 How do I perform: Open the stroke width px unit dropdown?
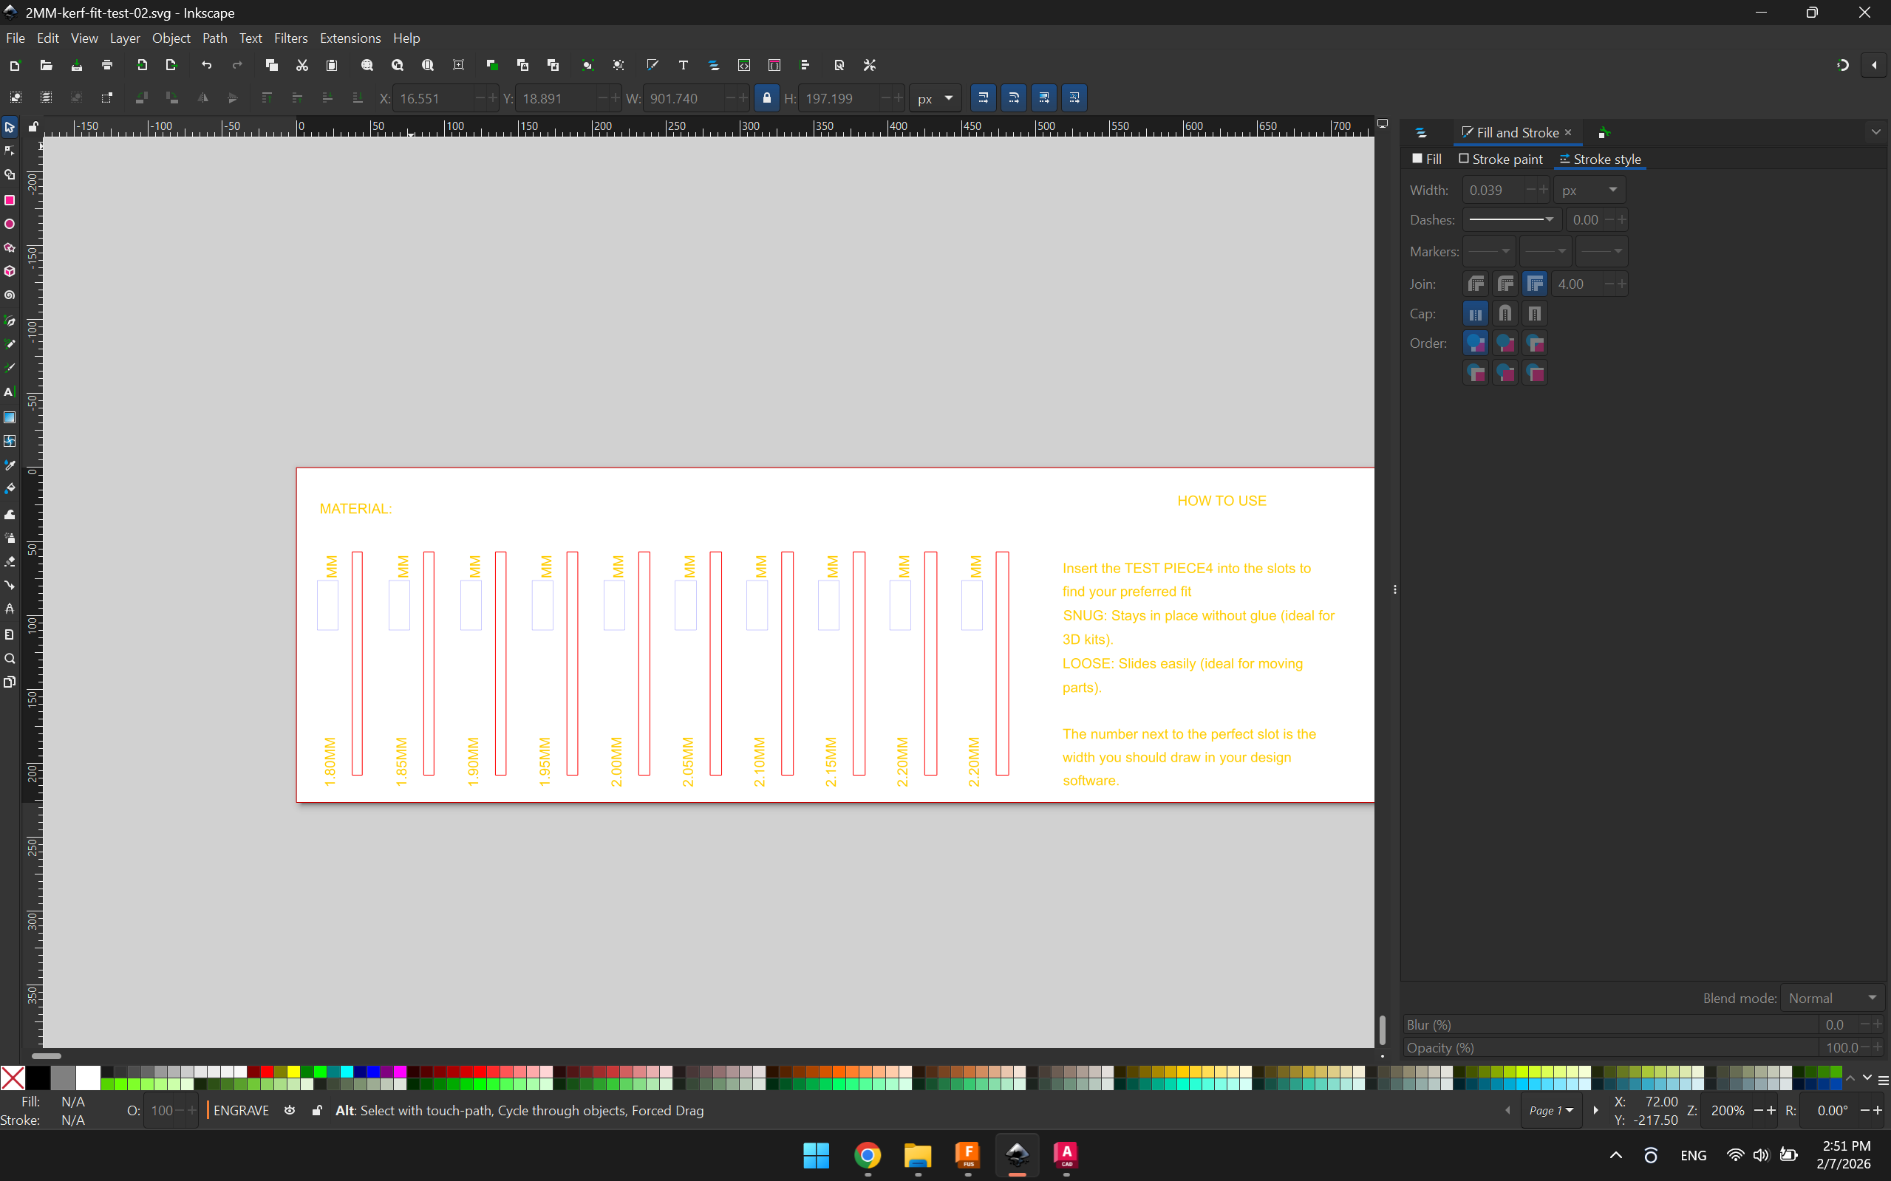pyautogui.click(x=1589, y=191)
